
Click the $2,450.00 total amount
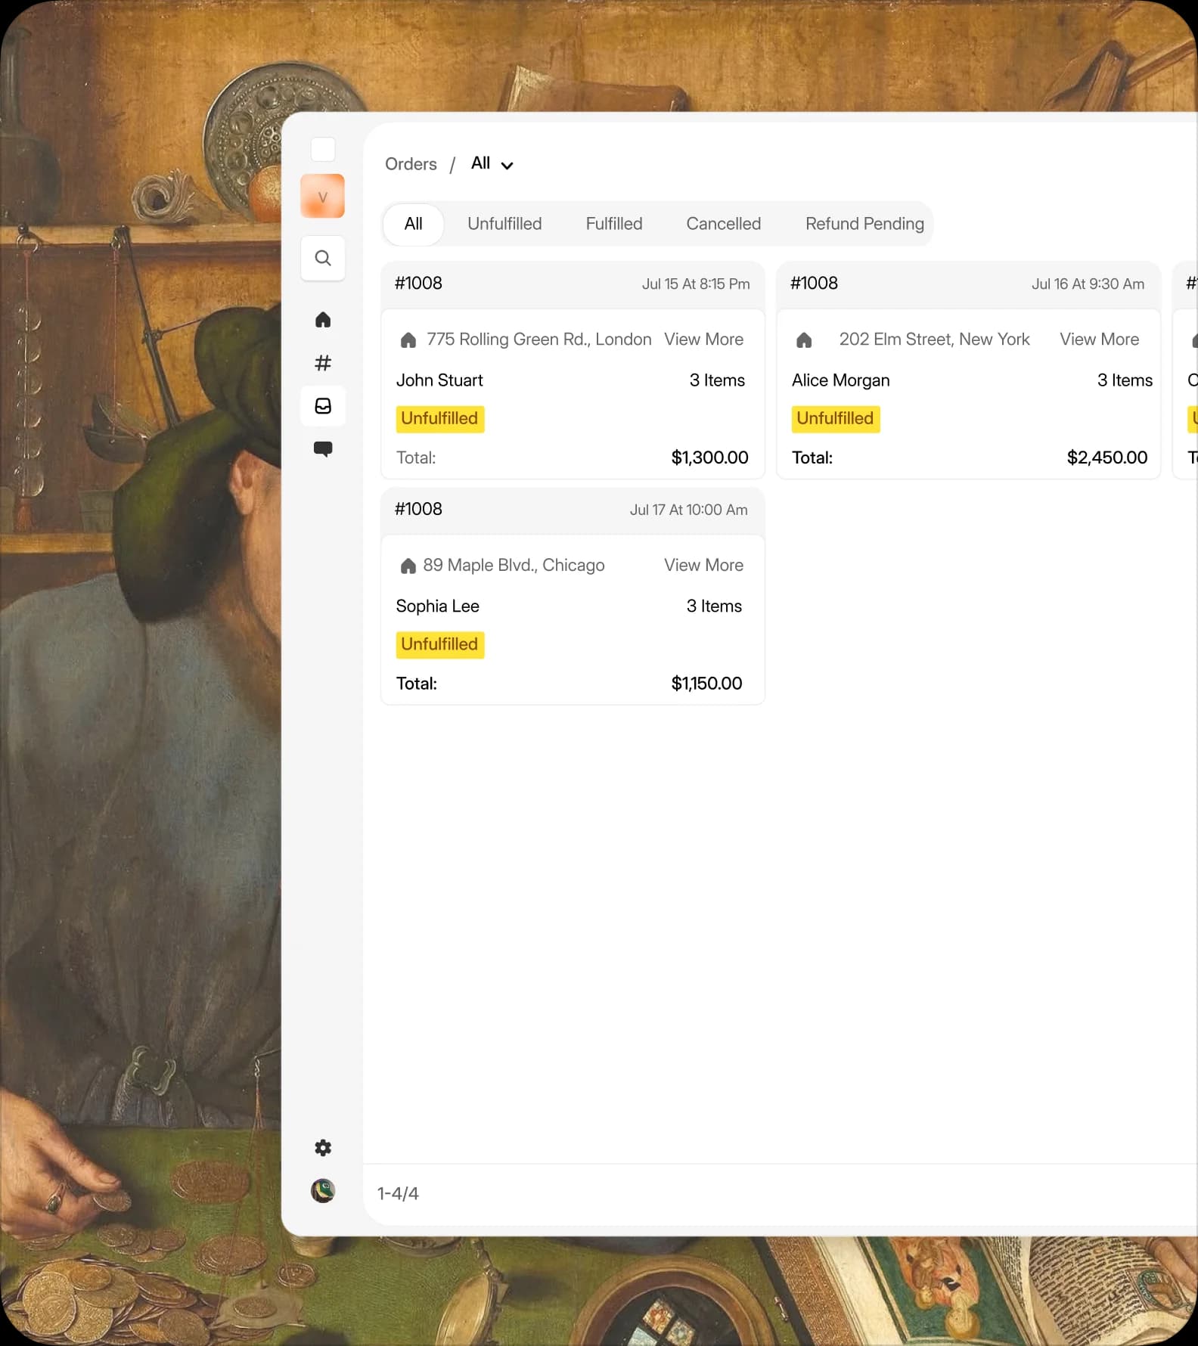(x=1107, y=457)
